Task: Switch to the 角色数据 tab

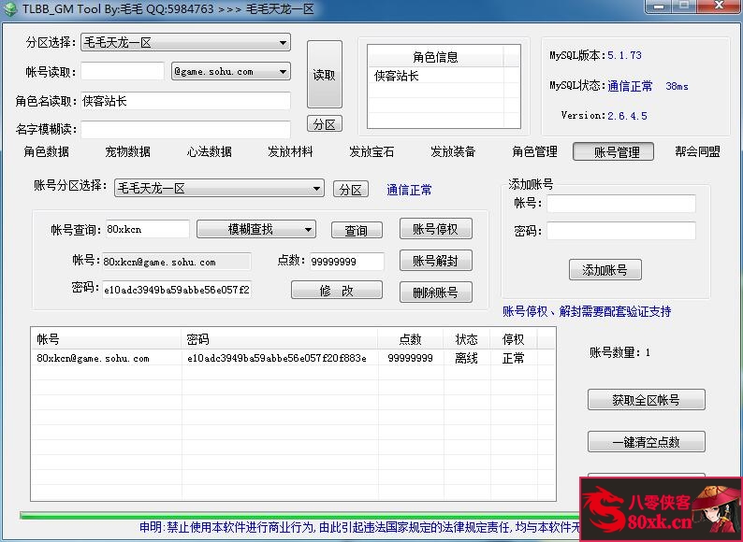Action: (x=47, y=152)
